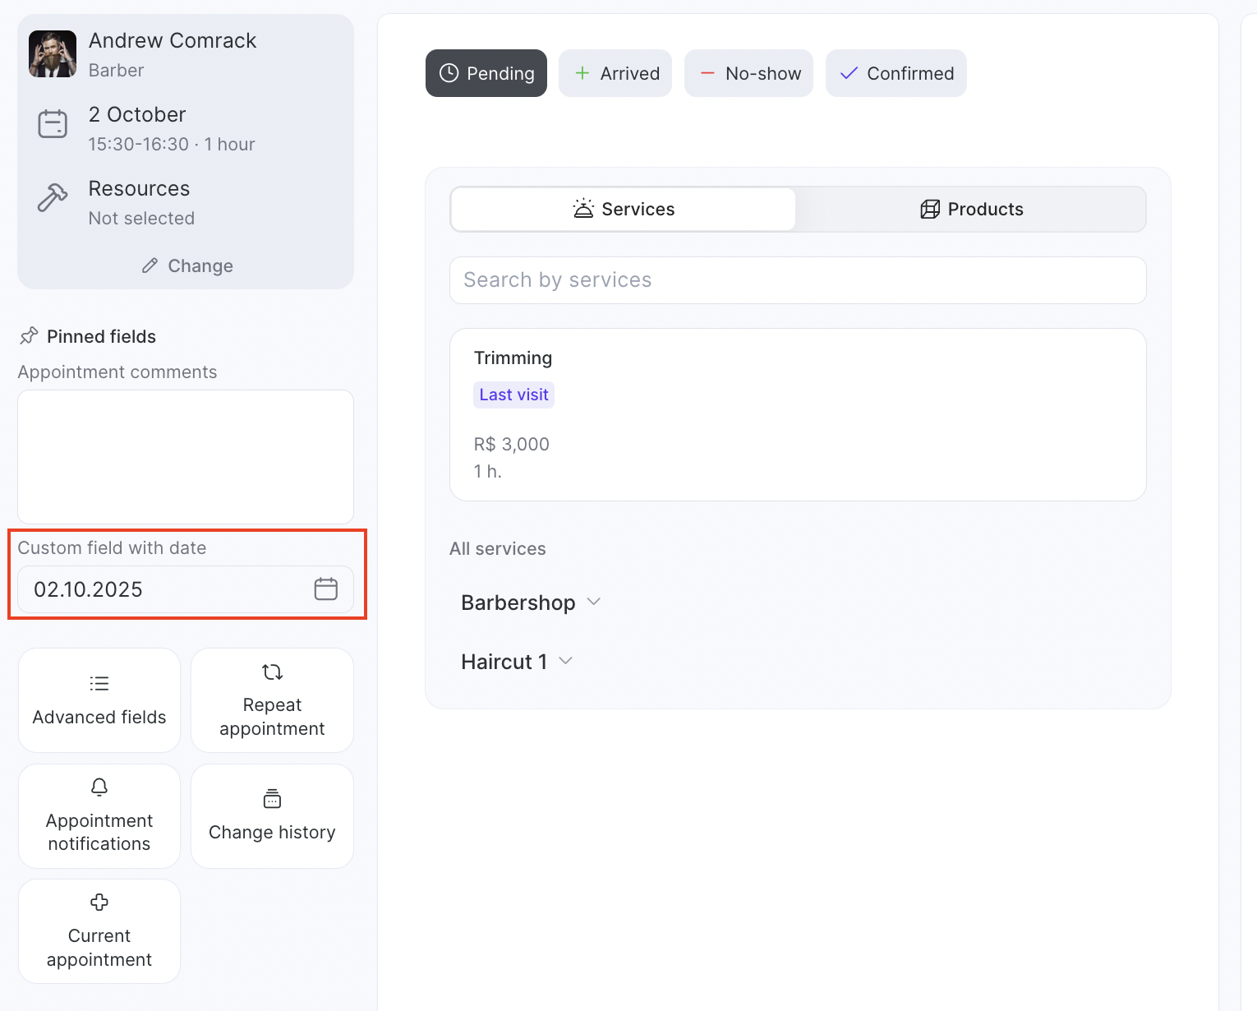The height and width of the screenshot is (1011, 1257).
Task: Mark the appointment as Arrived
Action: click(615, 73)
